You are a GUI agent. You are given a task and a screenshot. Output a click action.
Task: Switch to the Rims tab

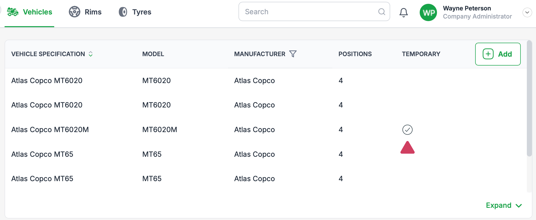coord(93,12)
